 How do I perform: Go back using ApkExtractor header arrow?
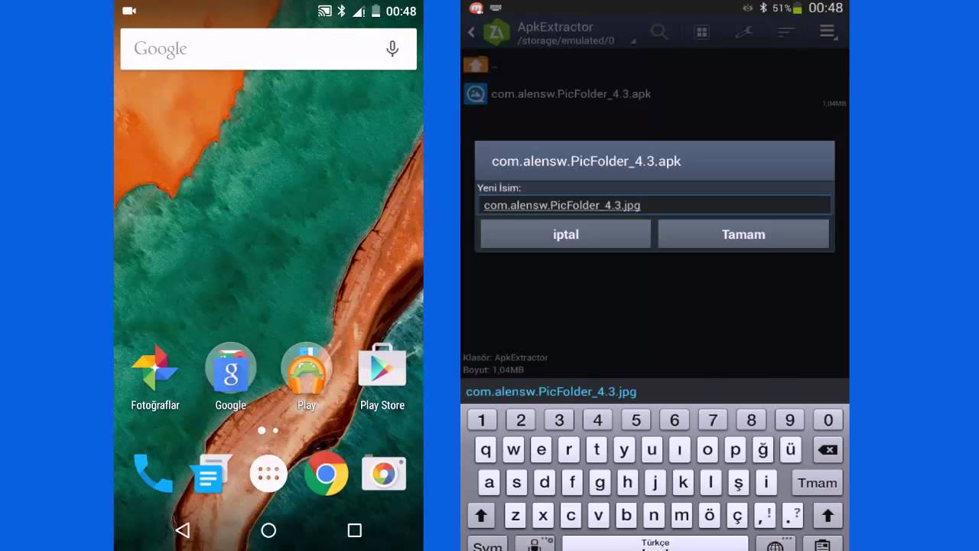point(471,32)
